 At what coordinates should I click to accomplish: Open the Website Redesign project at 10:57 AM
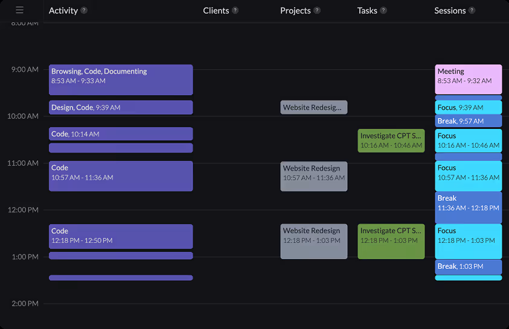coord(313,176)
